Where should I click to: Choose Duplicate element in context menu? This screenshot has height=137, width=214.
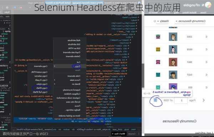pos(70,53)
